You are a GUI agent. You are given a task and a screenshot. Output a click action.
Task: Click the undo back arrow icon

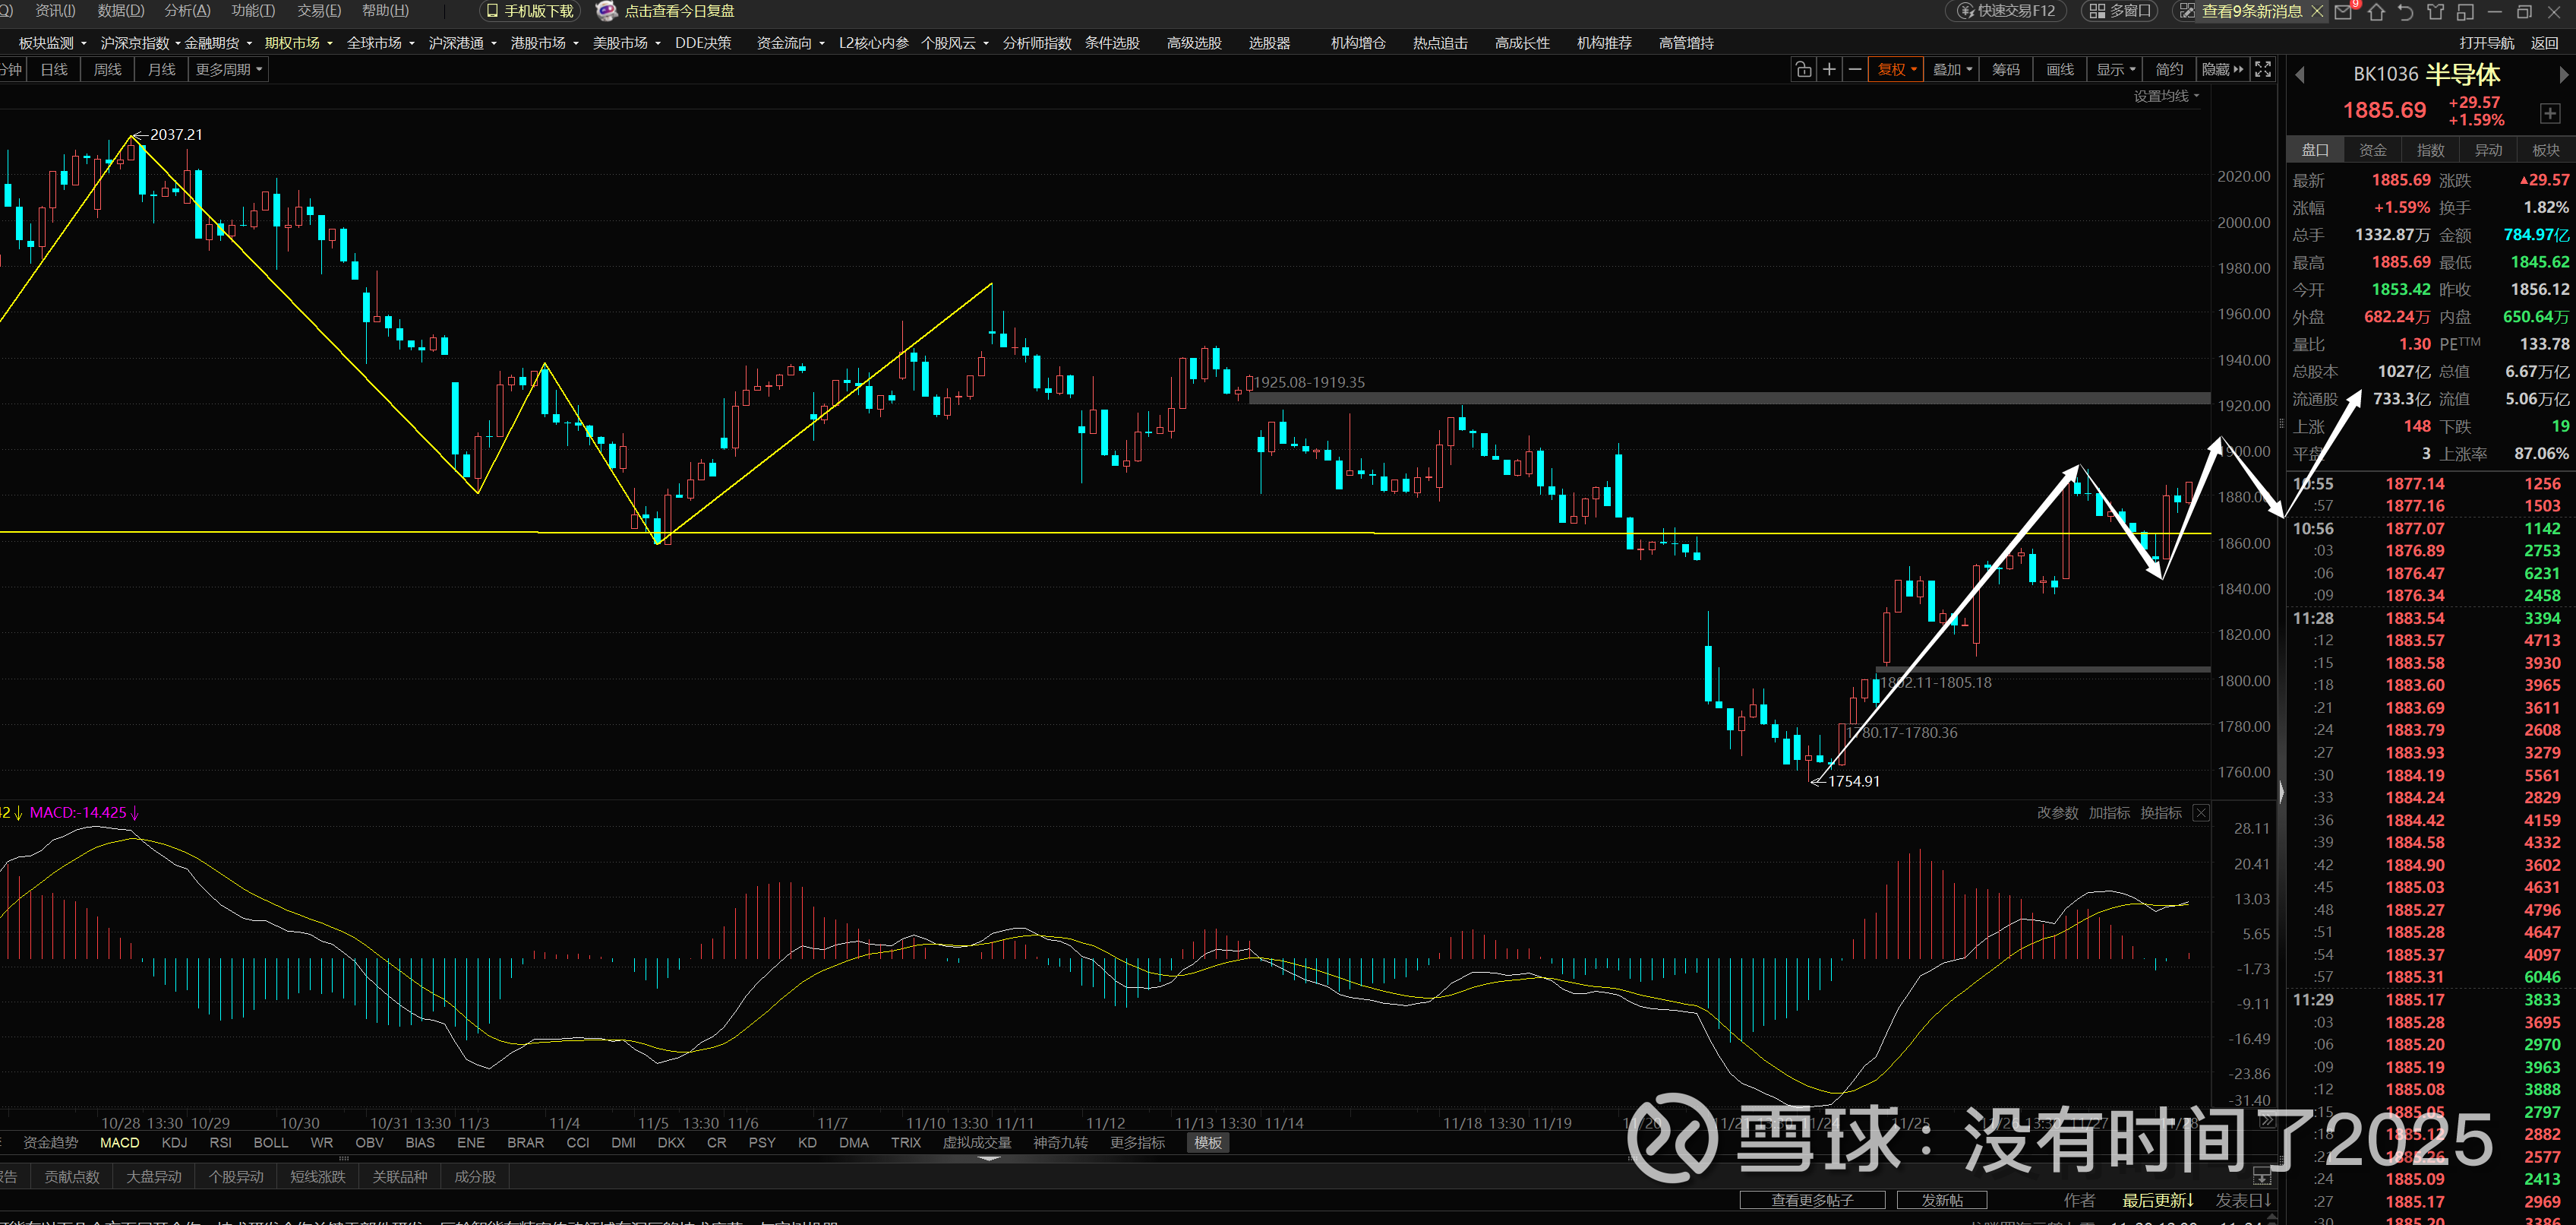pyautogui.click(x=2405, y=12)
